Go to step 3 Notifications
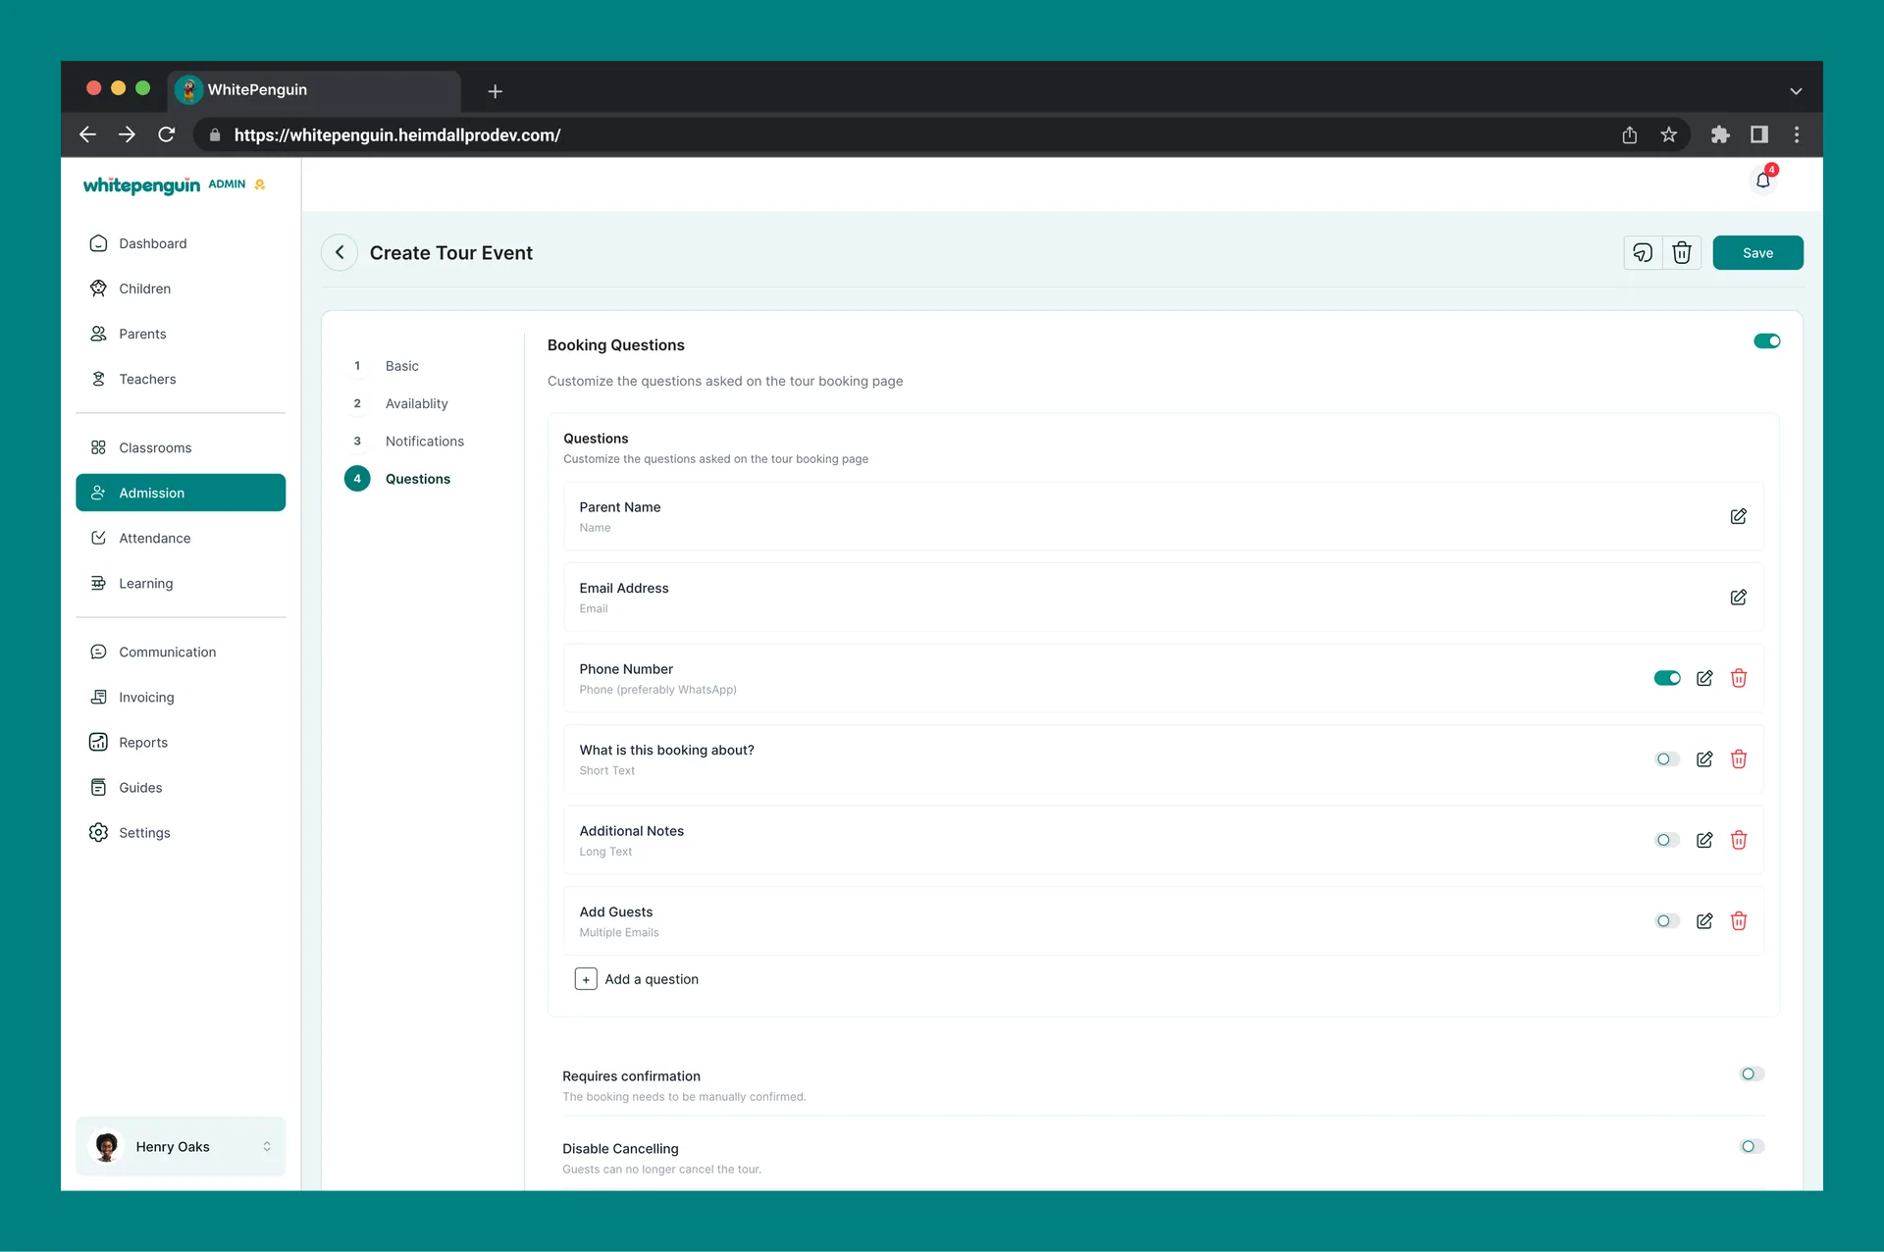 (424, 442)
